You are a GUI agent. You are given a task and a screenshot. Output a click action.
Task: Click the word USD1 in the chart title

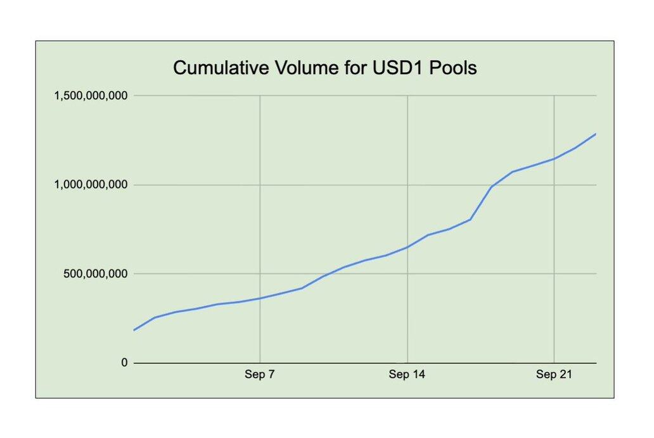[398, 68]
